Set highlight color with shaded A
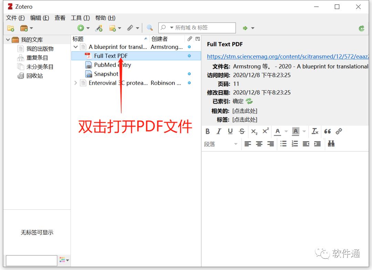Screen dimensions: 372x270 pyautogui.click(x=296, y=131)
